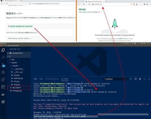Expand the __pycache__ folder
151x119 pixels.
coord(19,69)
